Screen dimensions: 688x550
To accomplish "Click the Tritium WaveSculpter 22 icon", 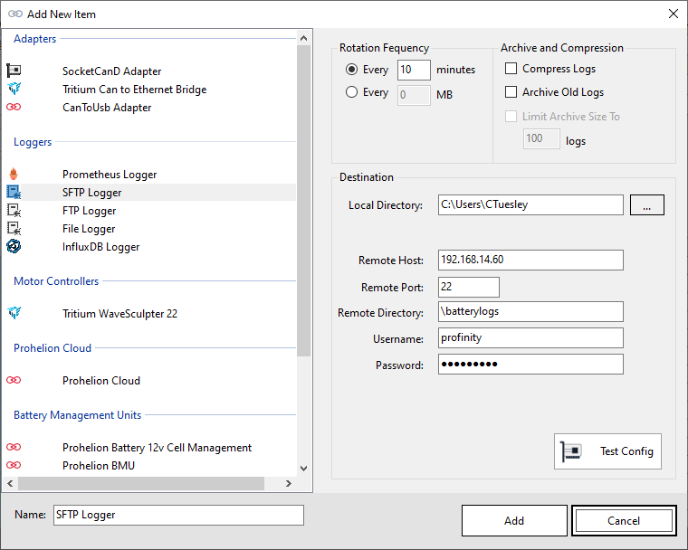I will (14, 313).
